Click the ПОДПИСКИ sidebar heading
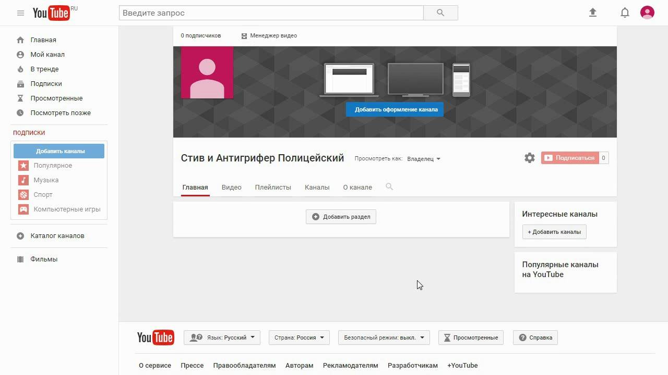This screenshot has height=375, width=668. tap(29, 133)
